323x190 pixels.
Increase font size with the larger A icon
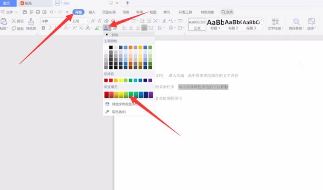[93, 21]
